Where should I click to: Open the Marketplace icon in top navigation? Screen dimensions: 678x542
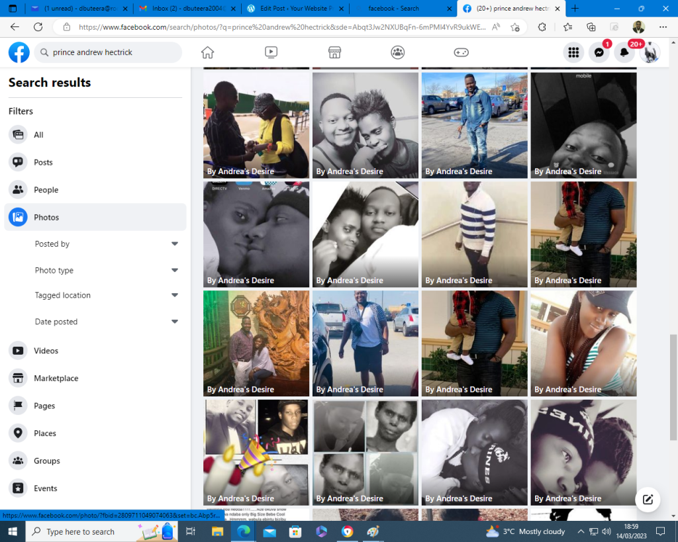coord(334,53)
